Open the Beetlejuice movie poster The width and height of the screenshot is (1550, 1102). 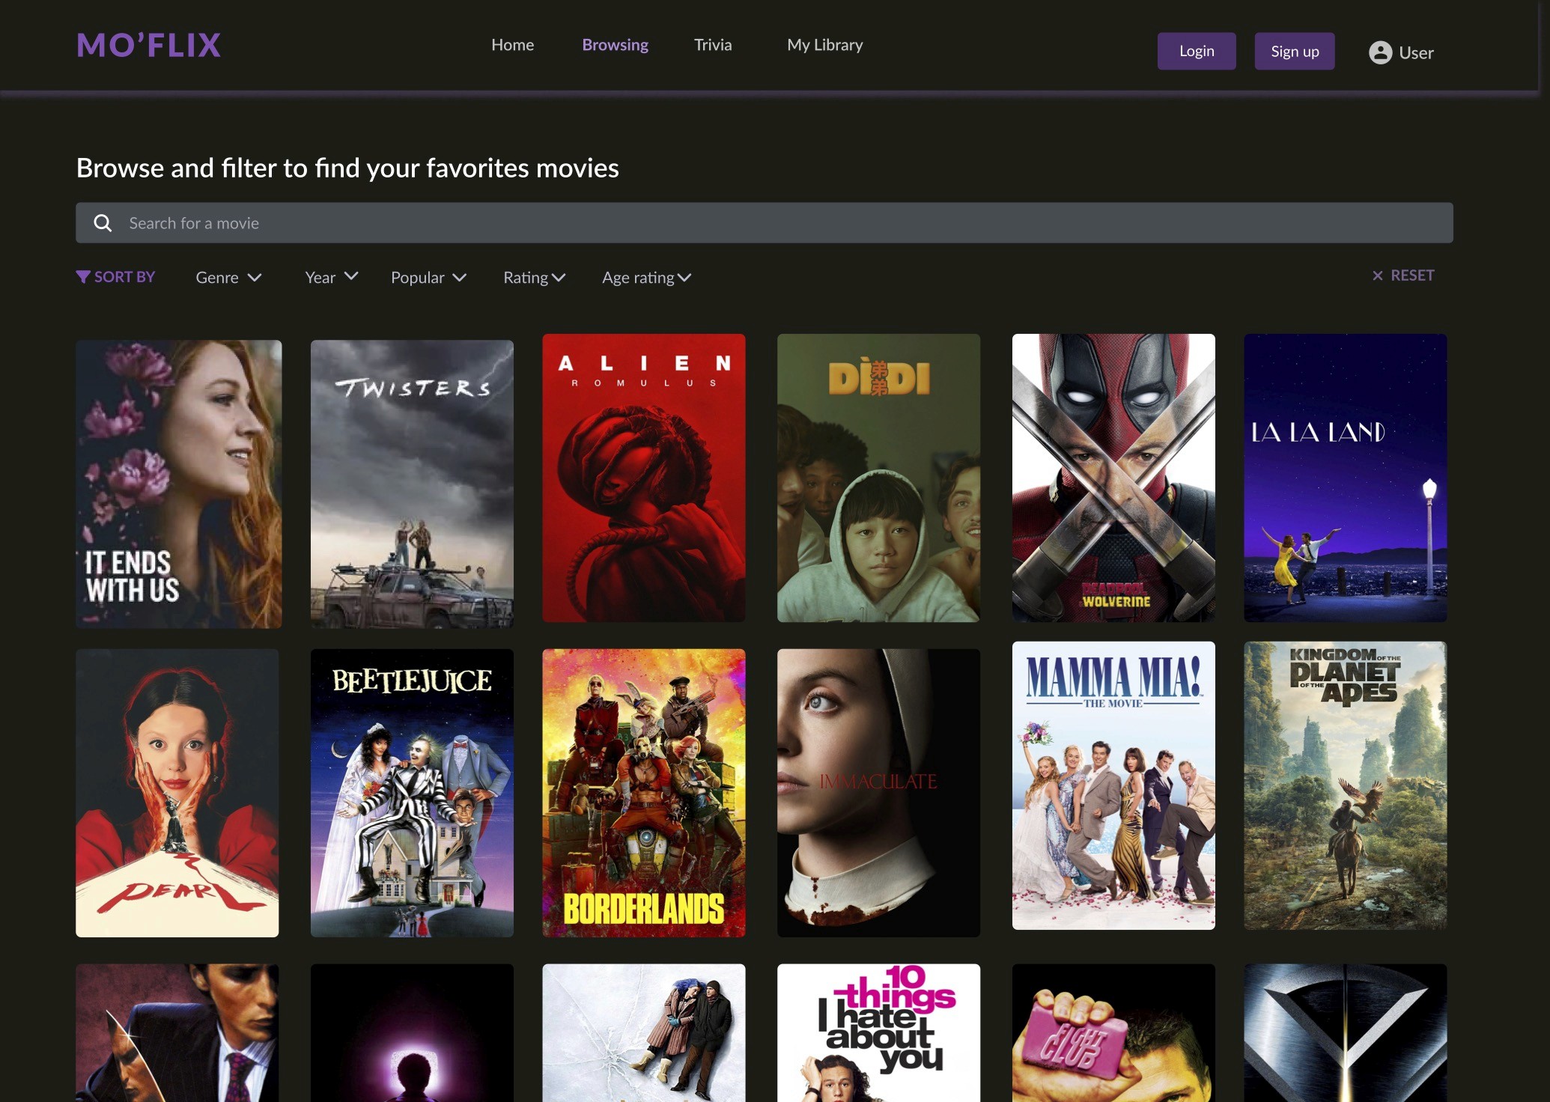[x=412, y=793]
